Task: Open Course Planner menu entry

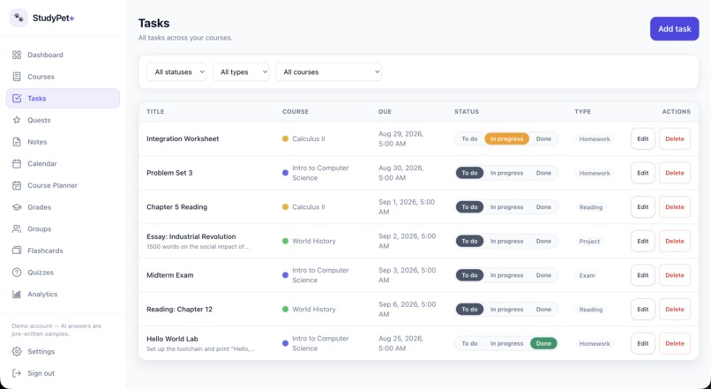Action: [x=63, y=185]
